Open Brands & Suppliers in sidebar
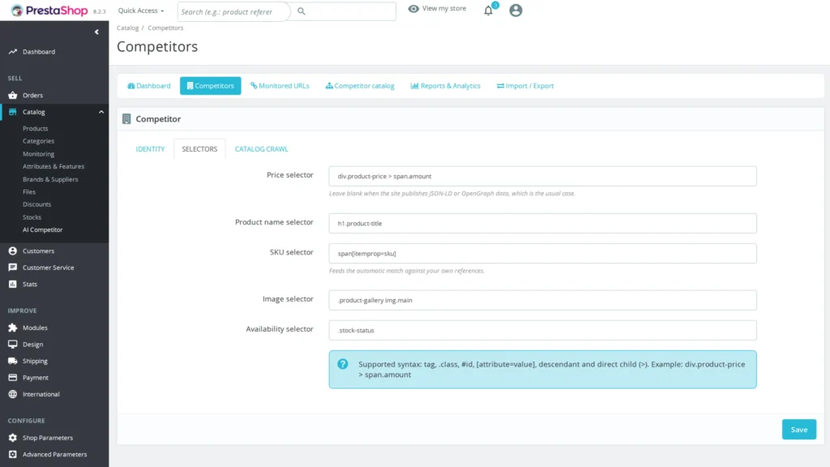Image resolution: width=830 pixels, height=467 pixels. (x=50, y=179)
